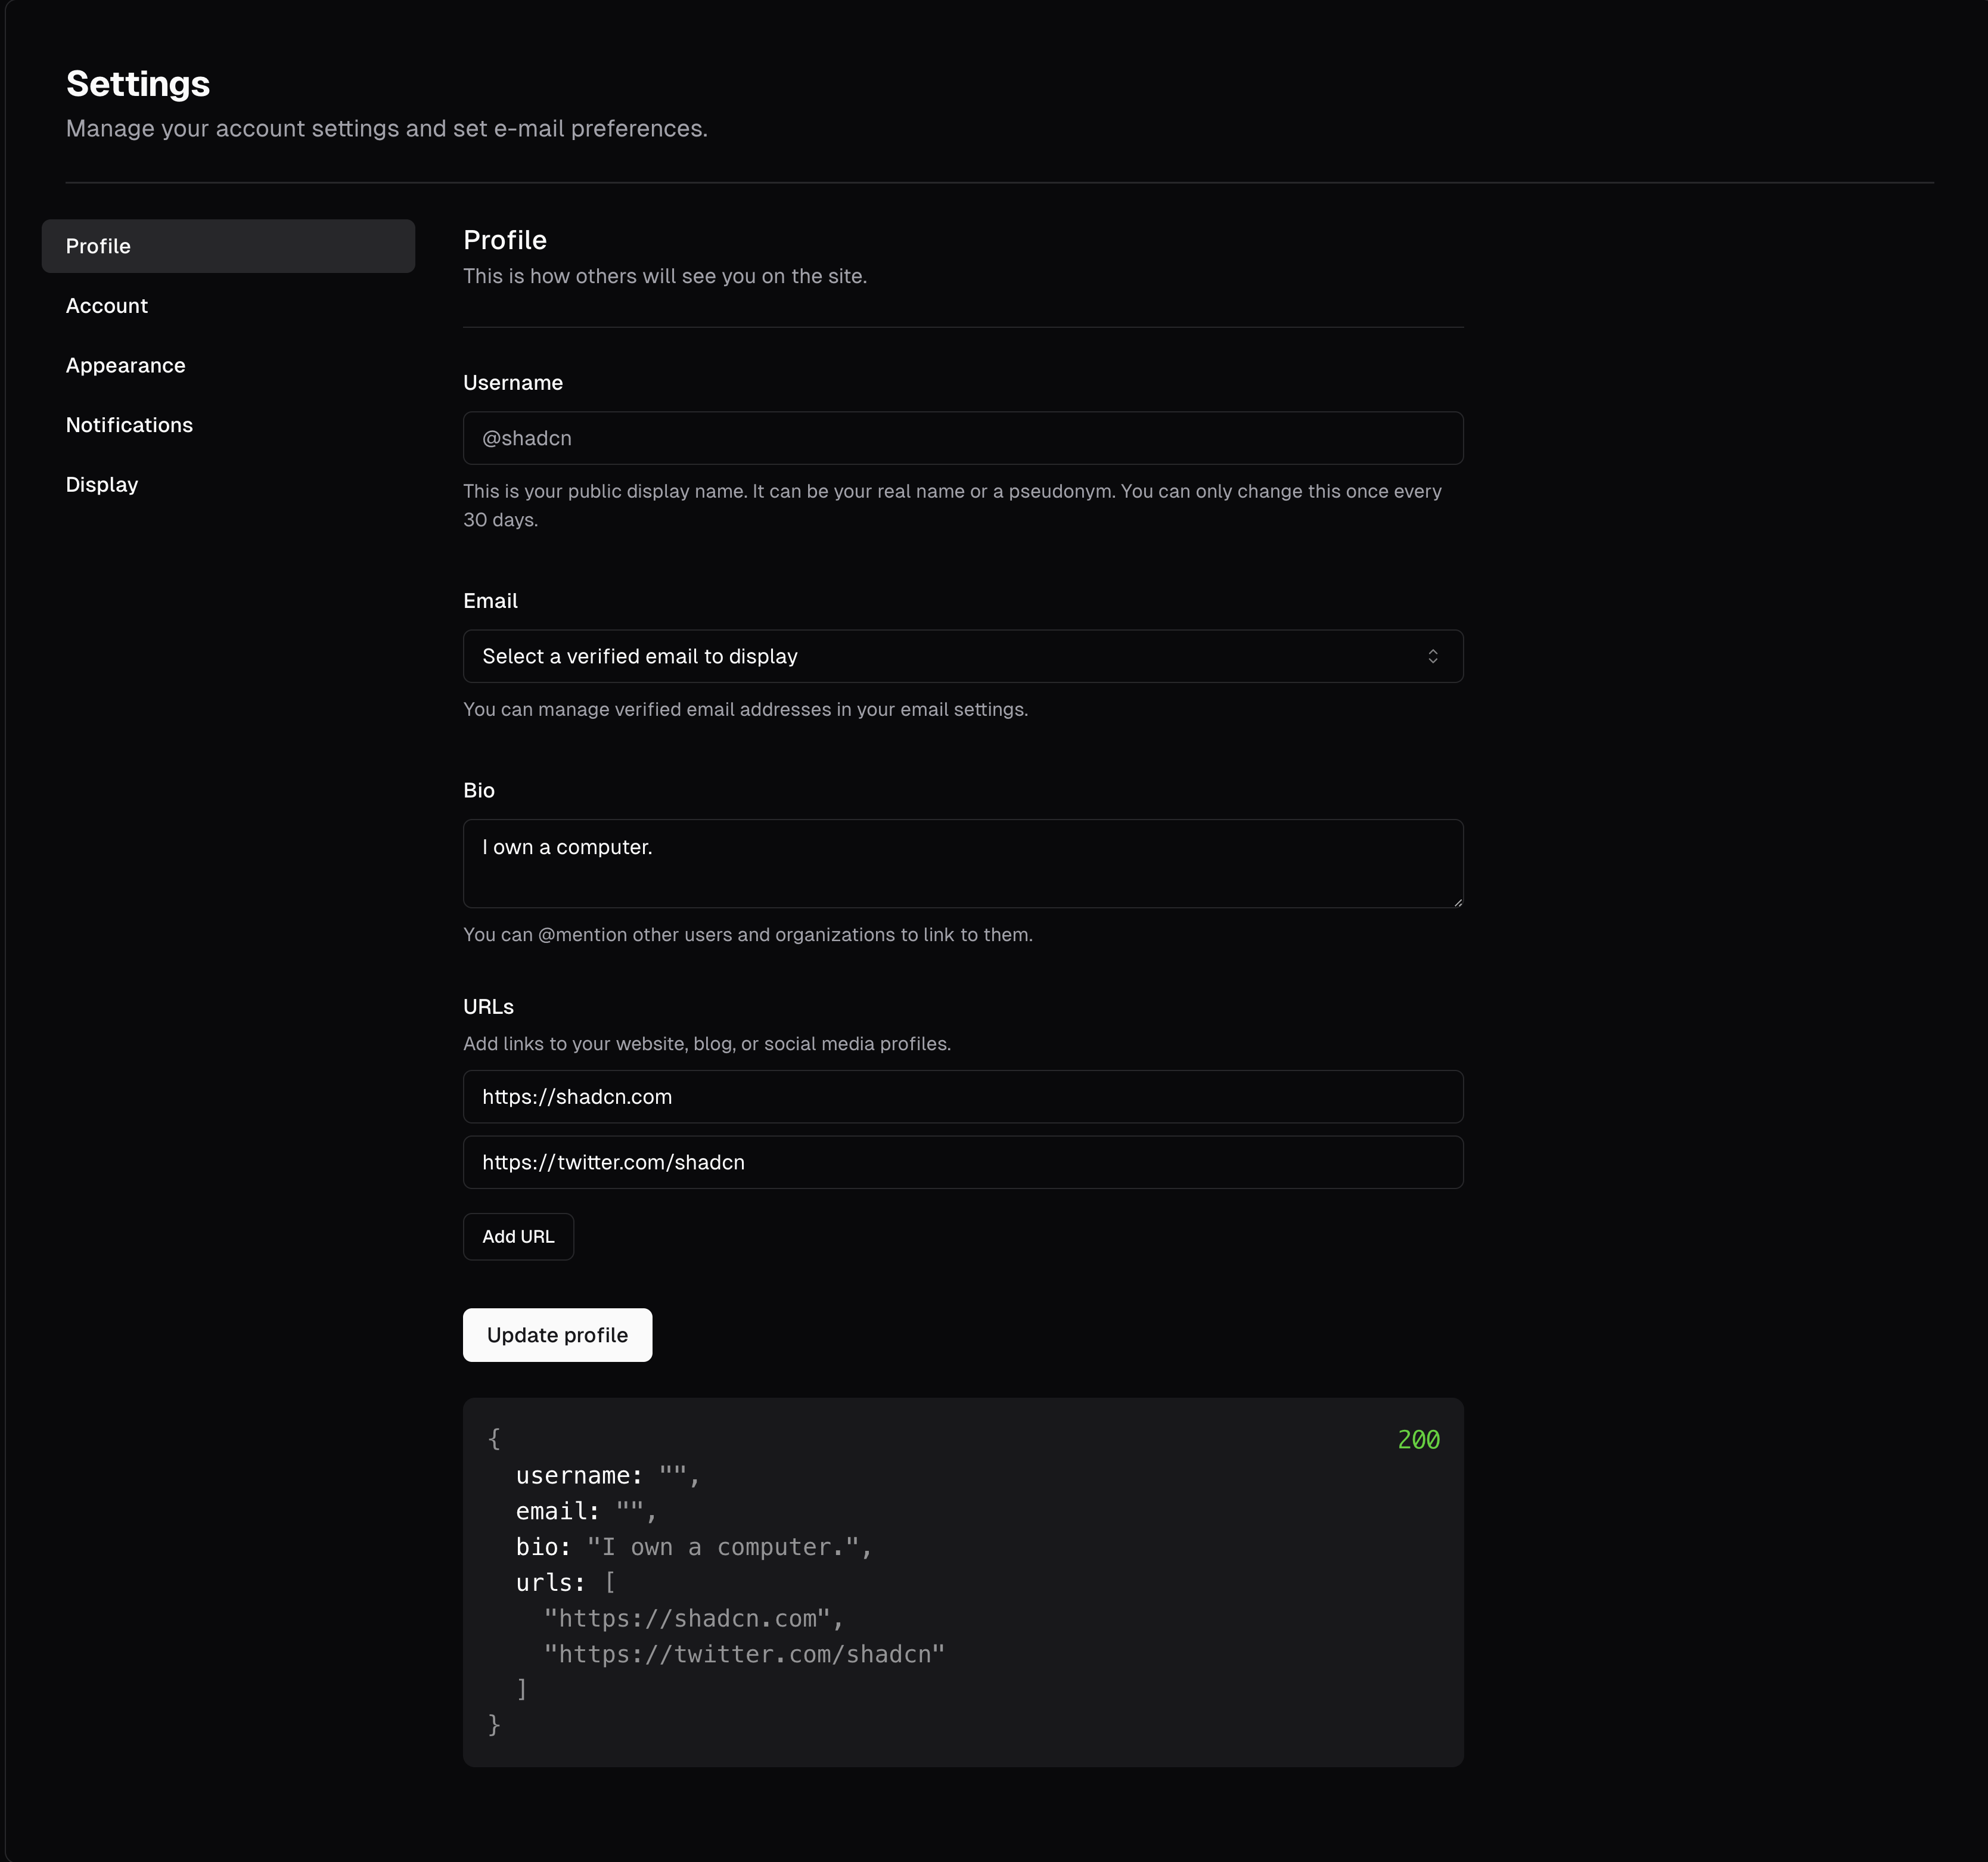The width and height of the screenshot is (1988, 1862).
Task: Click the https://shadcn.com URL field
Action: pyautogui.click(x=962, y=1097)
